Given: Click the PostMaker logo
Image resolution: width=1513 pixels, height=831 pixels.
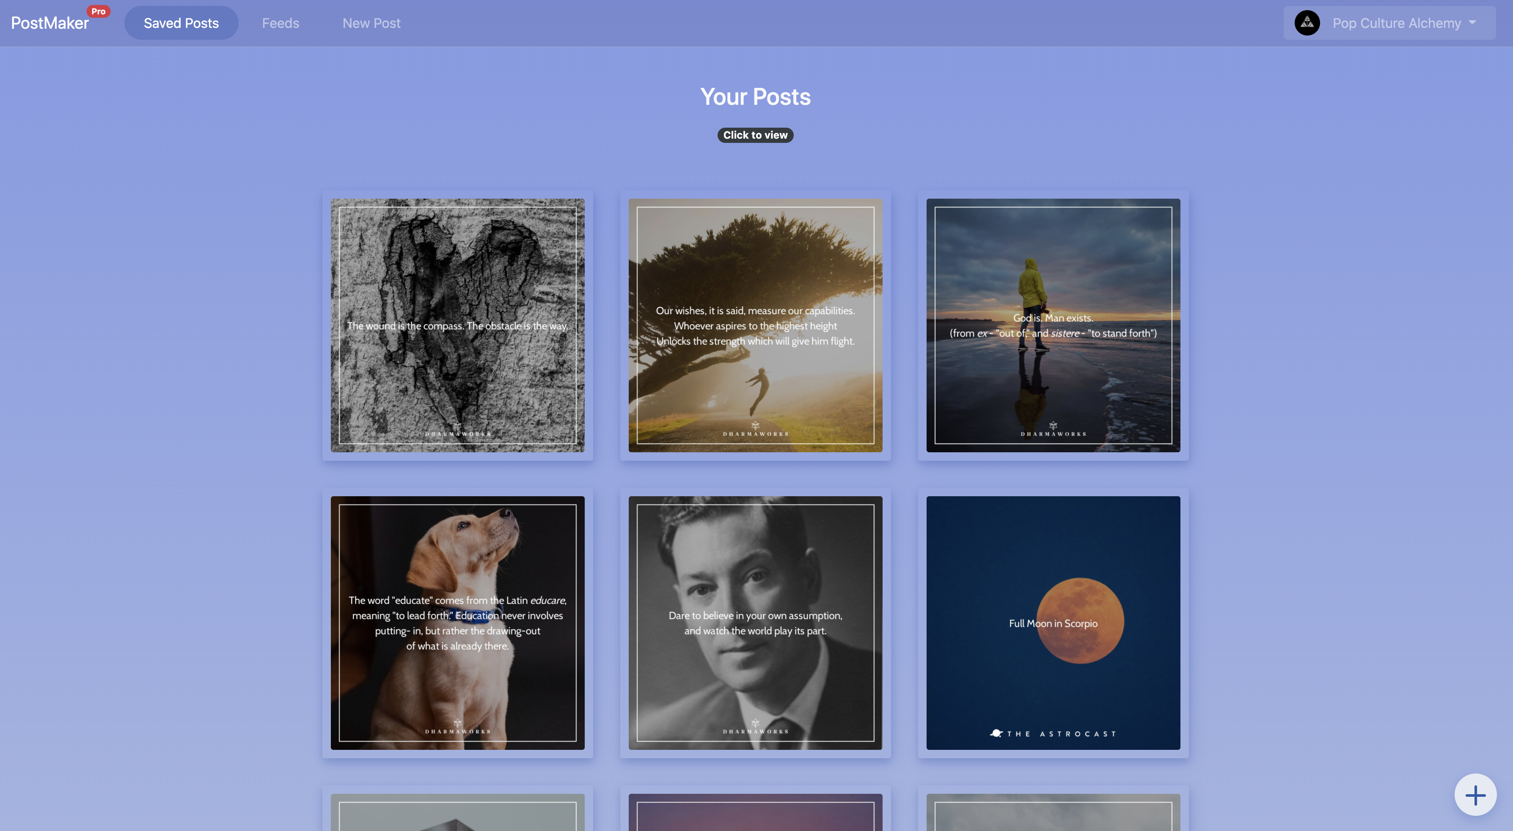Looking at the screenshot, I should pyautogui.click(x=50, y=23).
